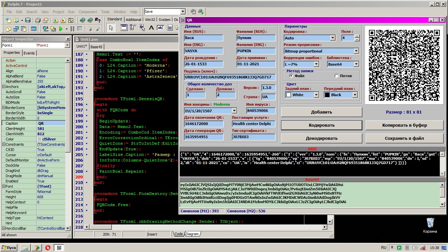Click the Save toolbar icon in Delphi

(x=29, y=20)
